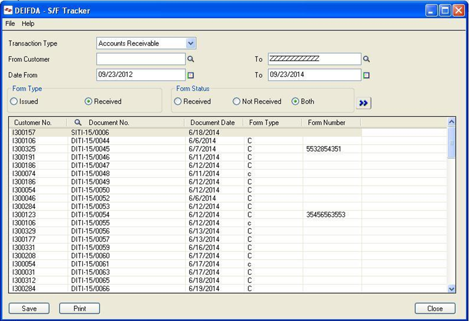Image resolution: width=469 pixels, height=321 pixels.
Task: Click the To date field 09/23/2014
Action: tap(314, 74)
